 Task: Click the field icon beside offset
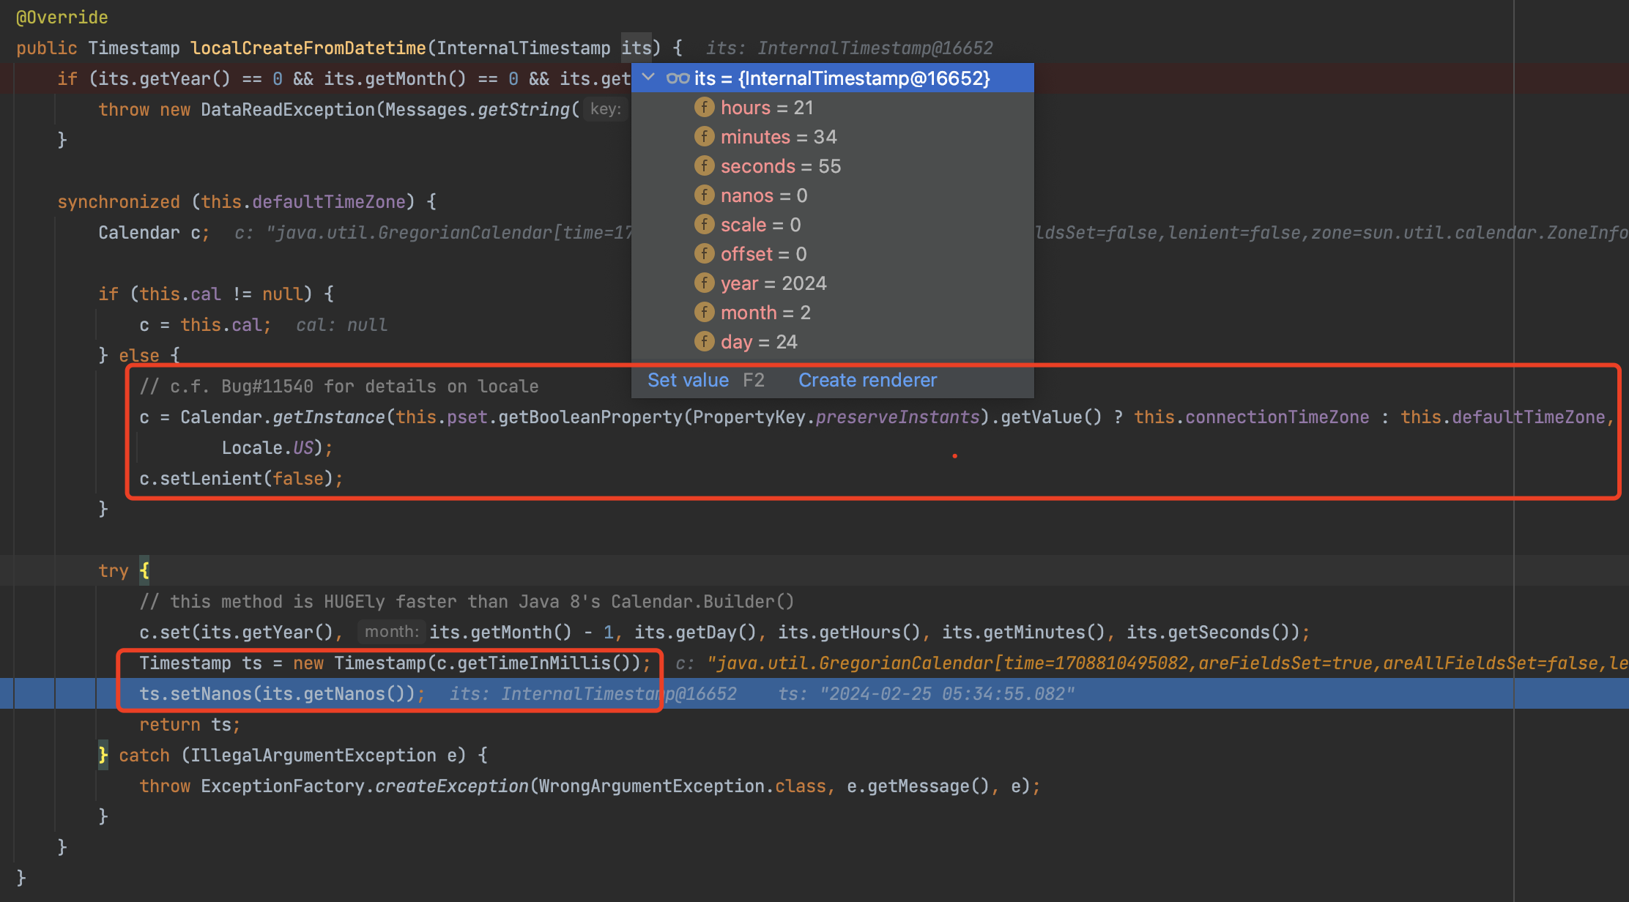[704, 253]
